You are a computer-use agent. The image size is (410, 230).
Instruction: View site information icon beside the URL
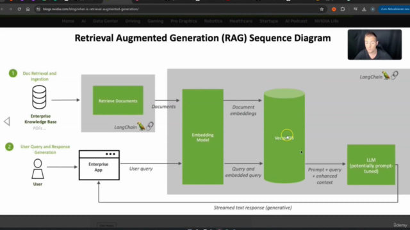(x=38, y=9)
